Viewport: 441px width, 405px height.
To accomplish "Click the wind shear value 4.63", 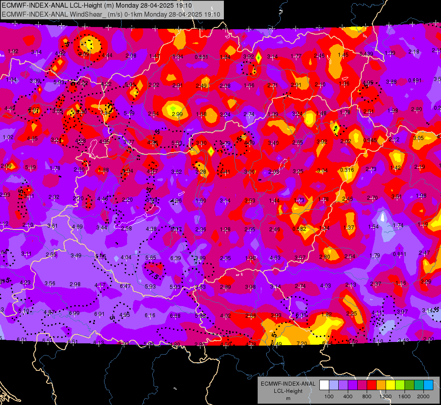I will pyautogui.click(x=275, y=257).
